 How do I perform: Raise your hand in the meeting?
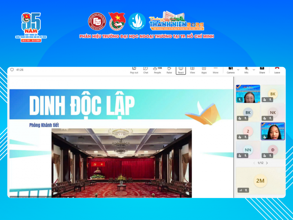[169, 69]
